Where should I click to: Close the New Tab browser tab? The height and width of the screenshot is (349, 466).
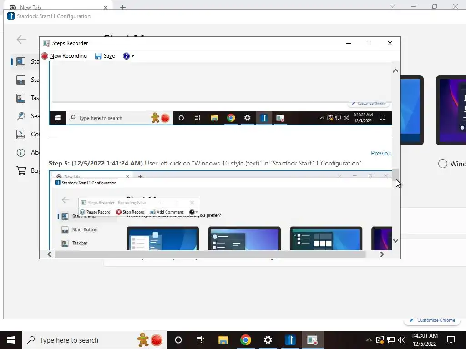[x=106, y=7]
